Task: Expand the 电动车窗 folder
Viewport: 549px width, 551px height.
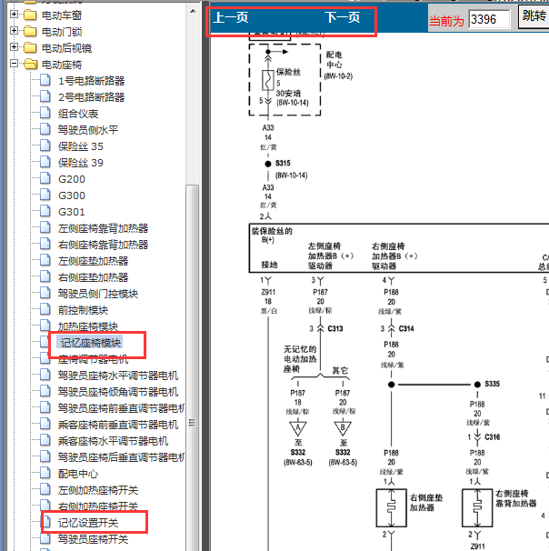Action: pyautogui.click(x=14, y=15)
